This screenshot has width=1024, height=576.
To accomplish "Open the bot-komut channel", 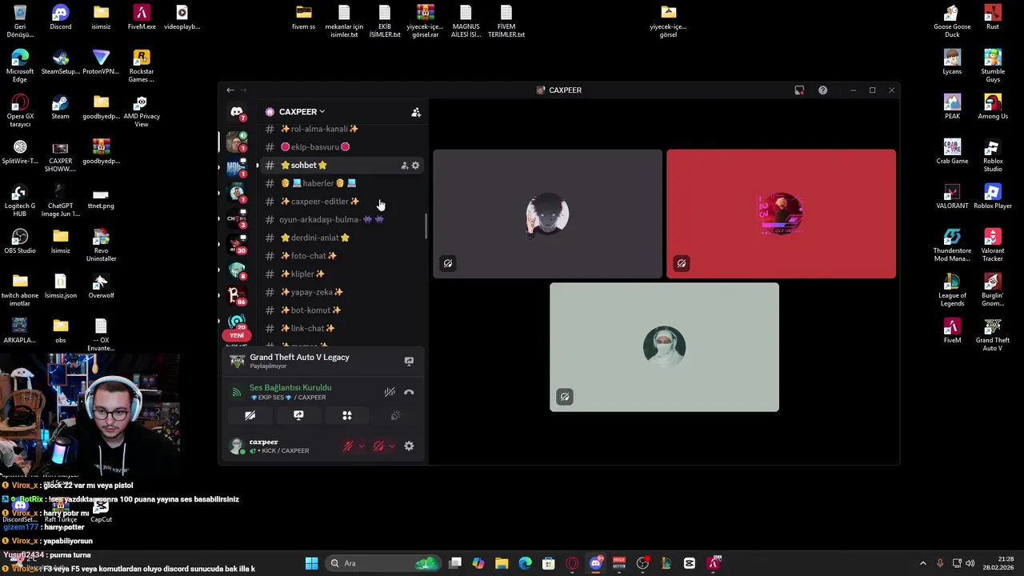I will [x=342, y=310].
